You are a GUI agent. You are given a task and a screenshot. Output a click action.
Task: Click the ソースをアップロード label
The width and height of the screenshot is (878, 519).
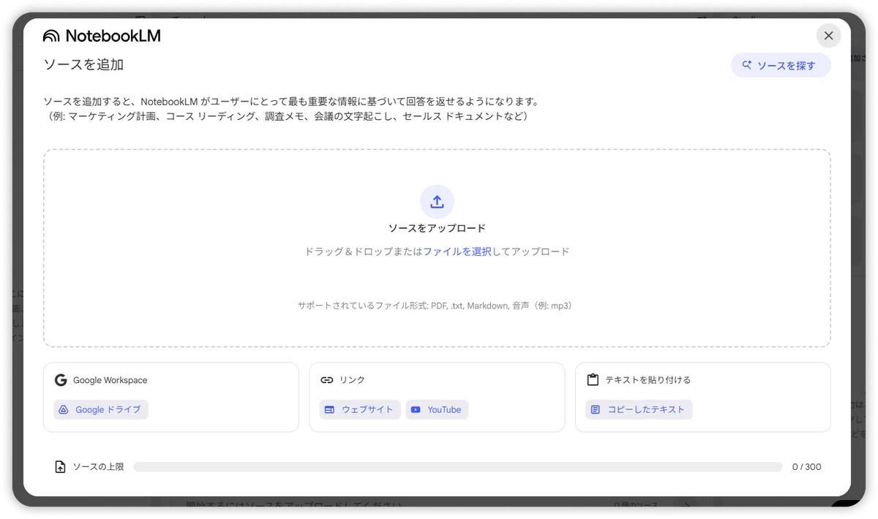click(x=437, y=228)
